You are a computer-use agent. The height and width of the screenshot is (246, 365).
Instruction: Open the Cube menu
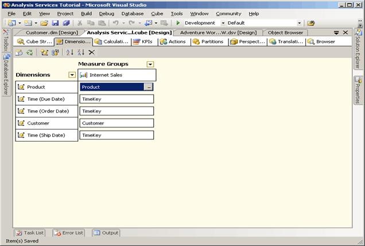pos(157,13)
